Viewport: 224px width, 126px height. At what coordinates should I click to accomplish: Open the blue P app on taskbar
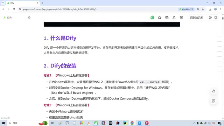pos(139,123)
